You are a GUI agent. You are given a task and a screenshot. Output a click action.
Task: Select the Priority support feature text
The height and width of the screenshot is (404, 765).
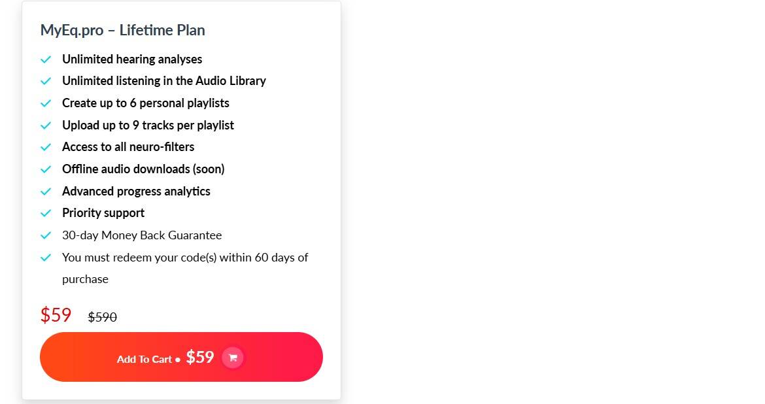click(103, 213)
